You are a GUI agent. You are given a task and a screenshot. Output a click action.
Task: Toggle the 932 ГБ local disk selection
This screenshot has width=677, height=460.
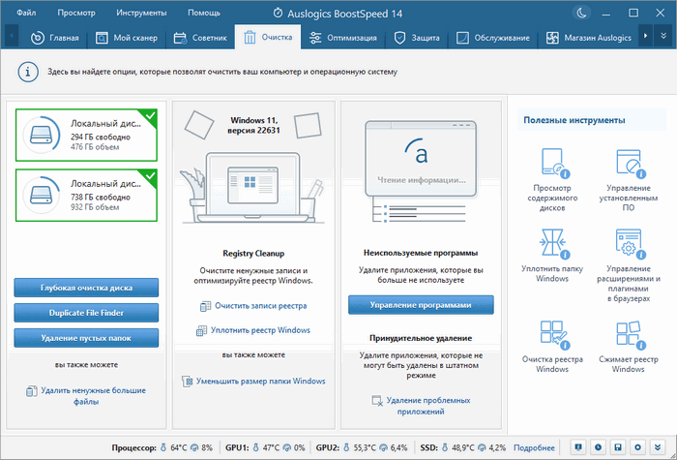(86, 195)
